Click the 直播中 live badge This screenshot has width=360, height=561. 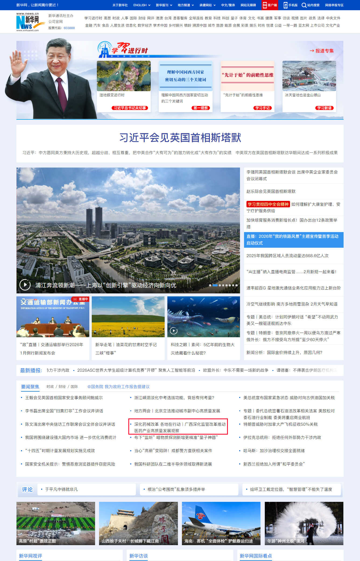pyautogui.click(x=81, y=299)
